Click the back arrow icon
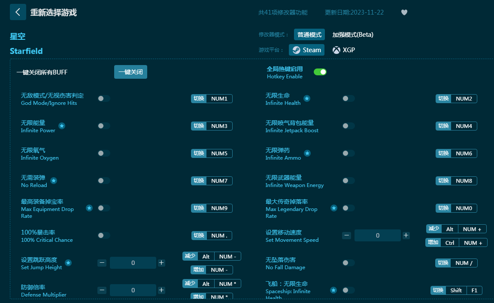Screen dimensions: 494x303 18,12
